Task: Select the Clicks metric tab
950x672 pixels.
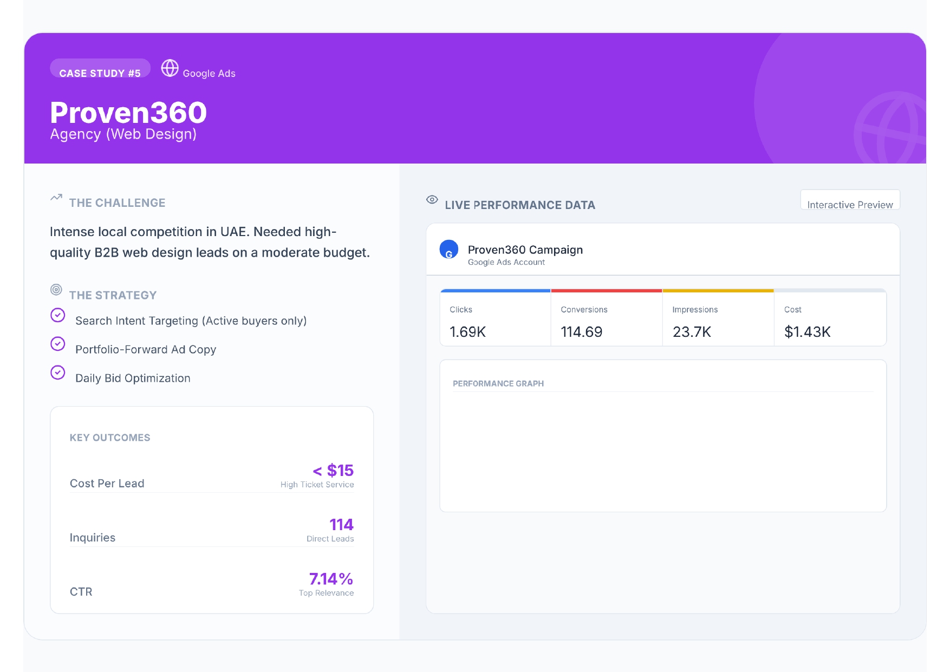Action: tap(496, 318)
